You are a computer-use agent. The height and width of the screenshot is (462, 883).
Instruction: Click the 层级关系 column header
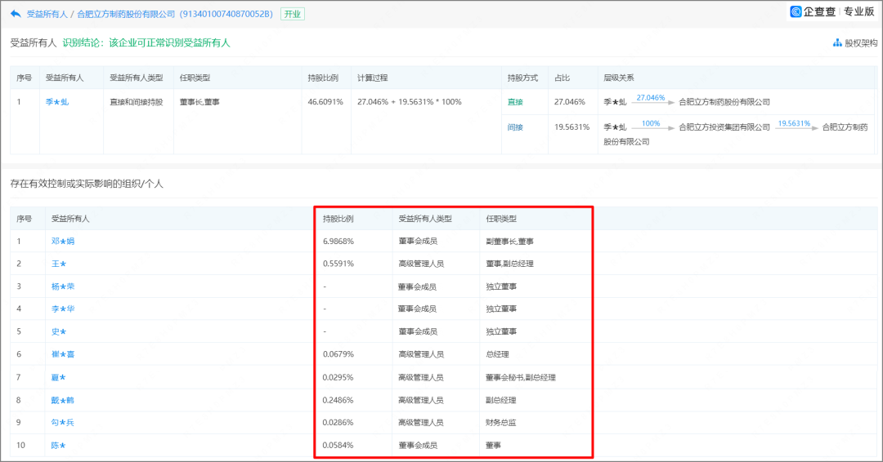tap(619, 78)
